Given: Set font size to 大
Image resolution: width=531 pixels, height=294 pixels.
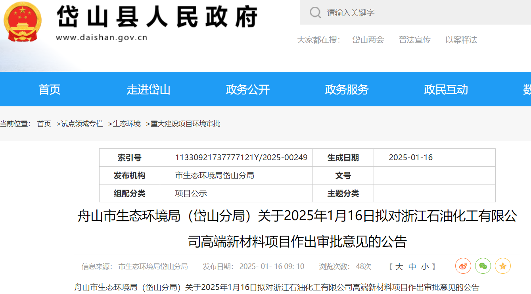Looking at the screenshot, I should [399, 267].
